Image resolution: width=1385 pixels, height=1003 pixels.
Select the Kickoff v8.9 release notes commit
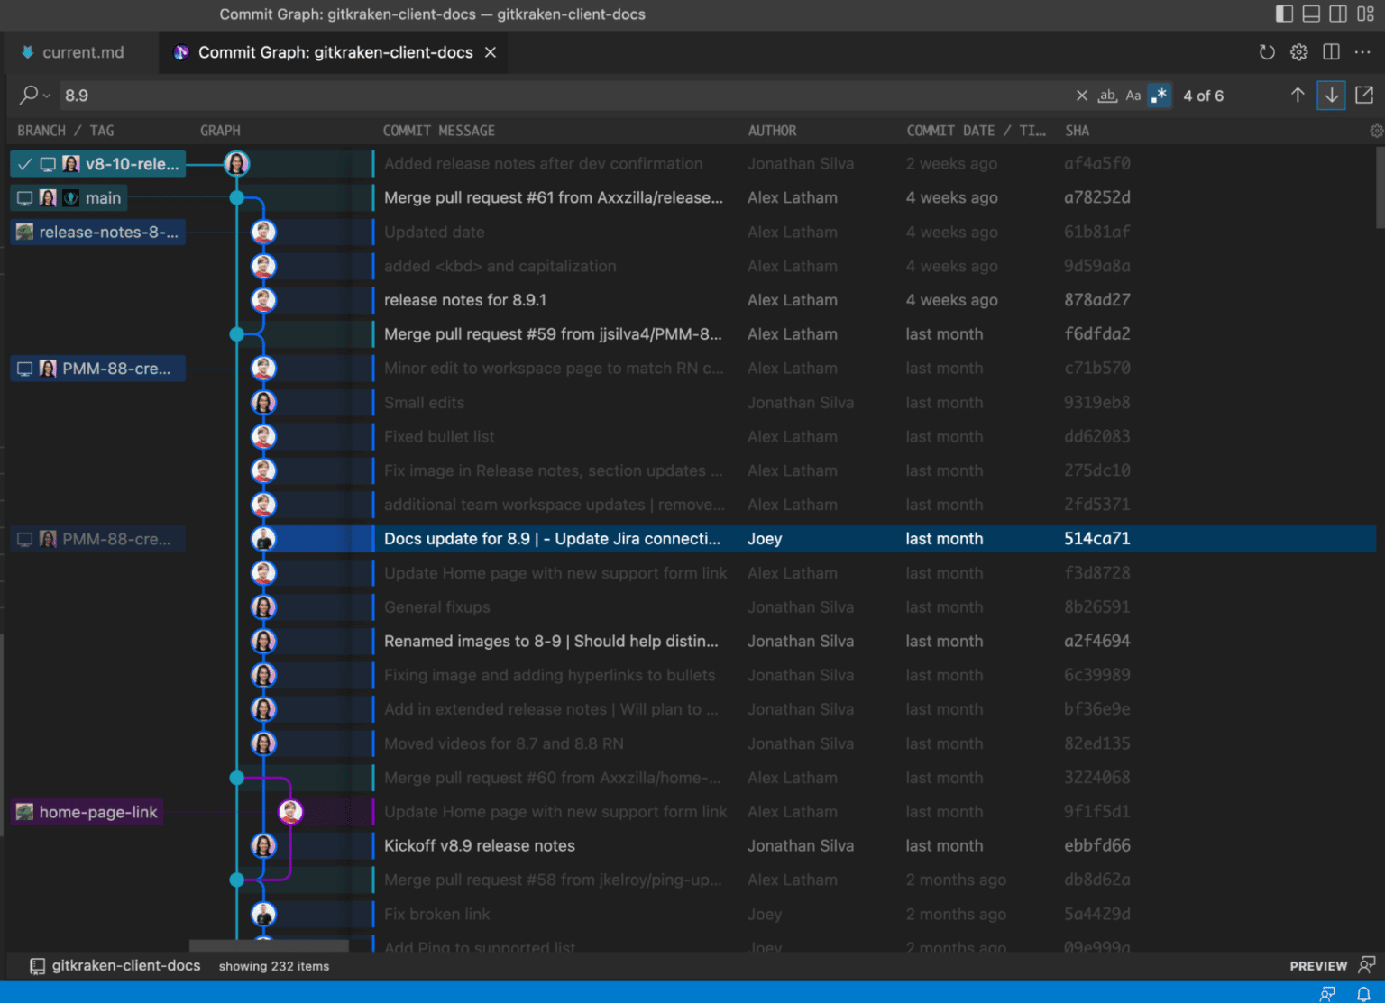point(479,845)
